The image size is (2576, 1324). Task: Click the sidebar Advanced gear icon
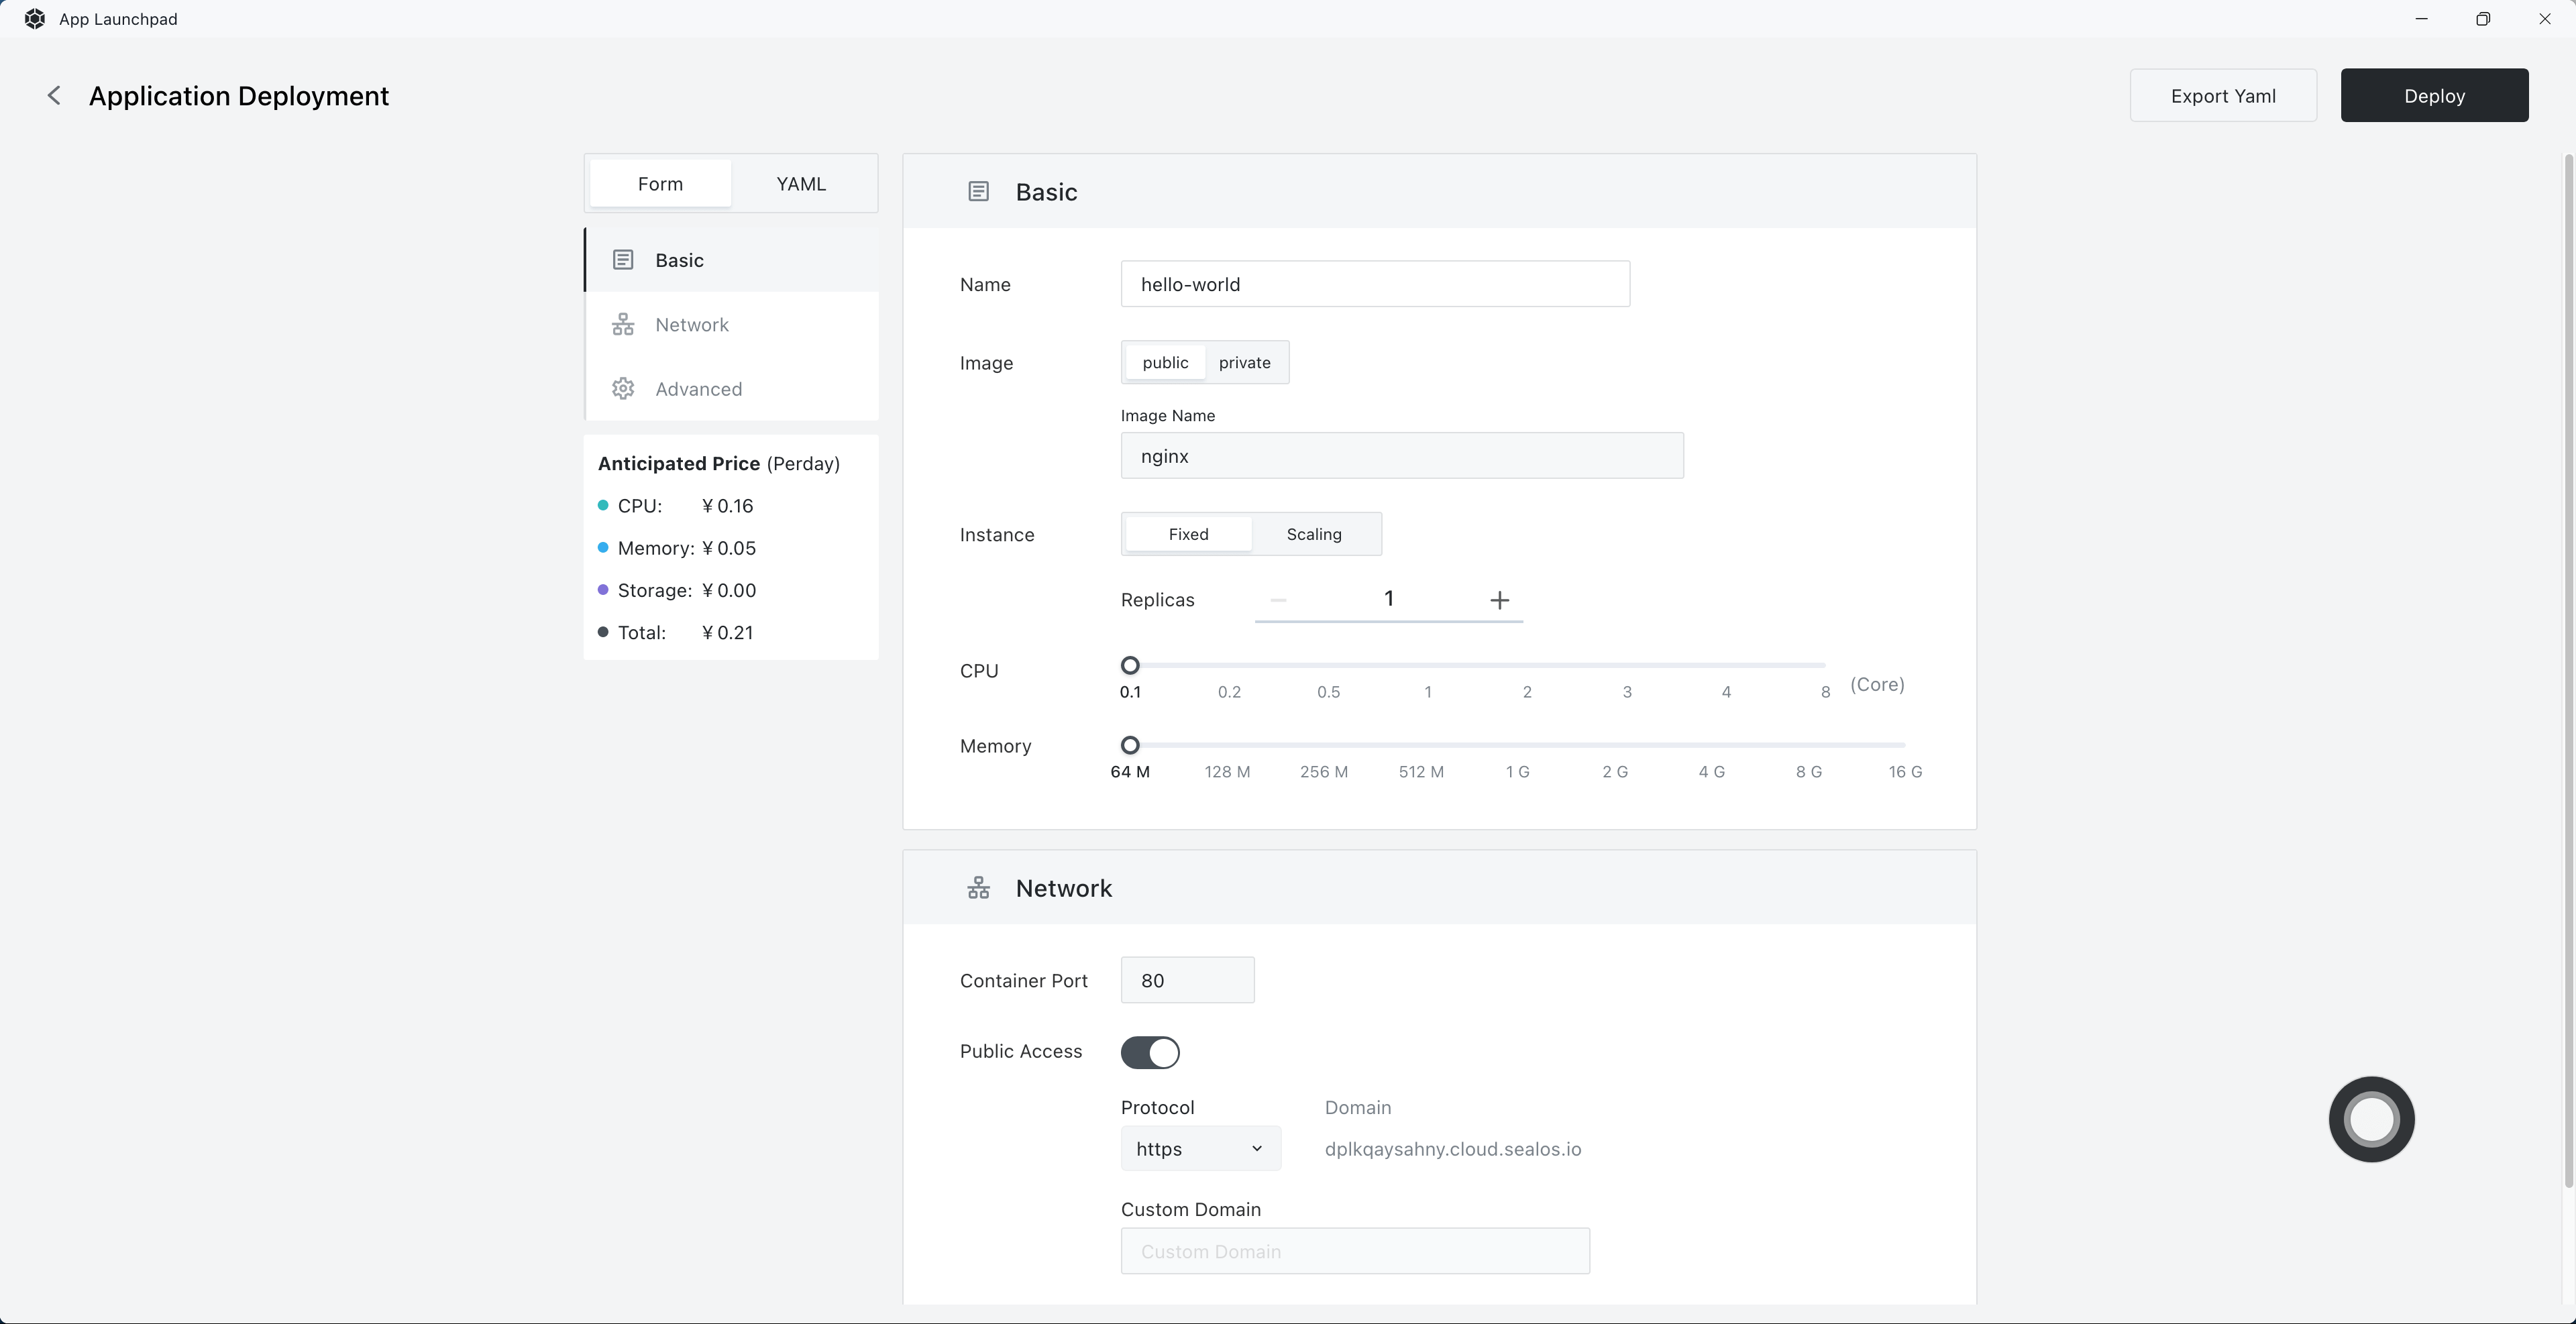click(623, 389)
